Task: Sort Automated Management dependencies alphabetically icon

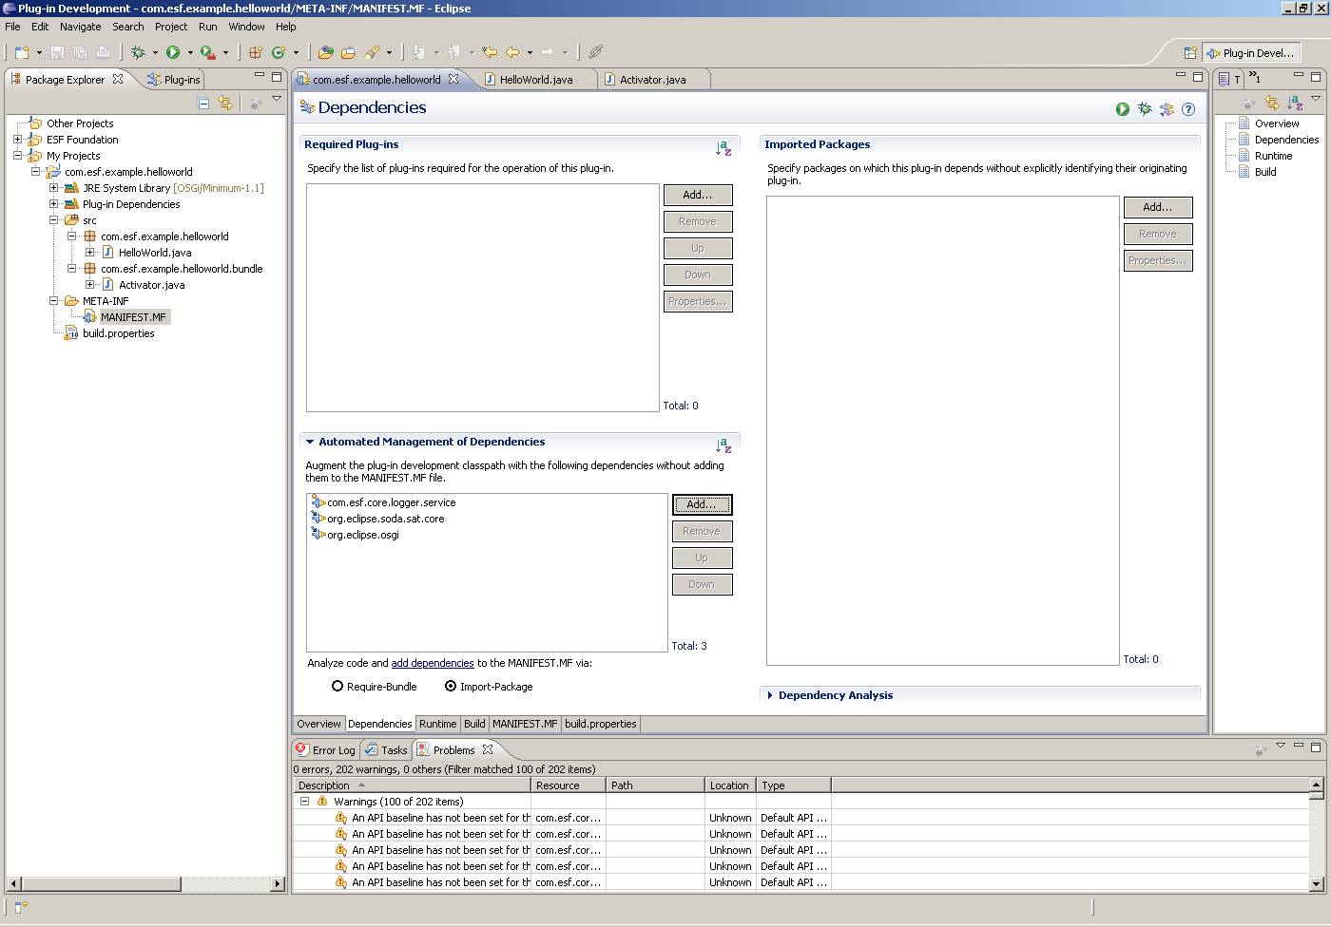Action: coord(723,445)
